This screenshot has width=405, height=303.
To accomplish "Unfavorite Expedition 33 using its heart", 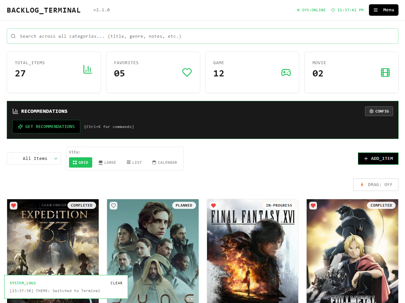I will pos(14,205).
